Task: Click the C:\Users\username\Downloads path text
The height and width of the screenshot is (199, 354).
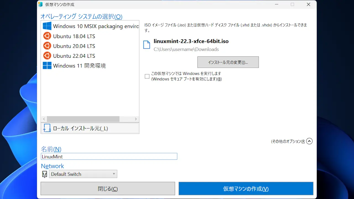Action: click(186, 49)
